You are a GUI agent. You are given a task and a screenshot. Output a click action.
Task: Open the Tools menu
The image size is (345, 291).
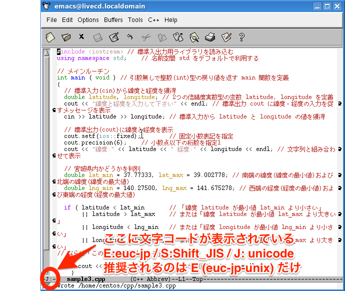135,20
